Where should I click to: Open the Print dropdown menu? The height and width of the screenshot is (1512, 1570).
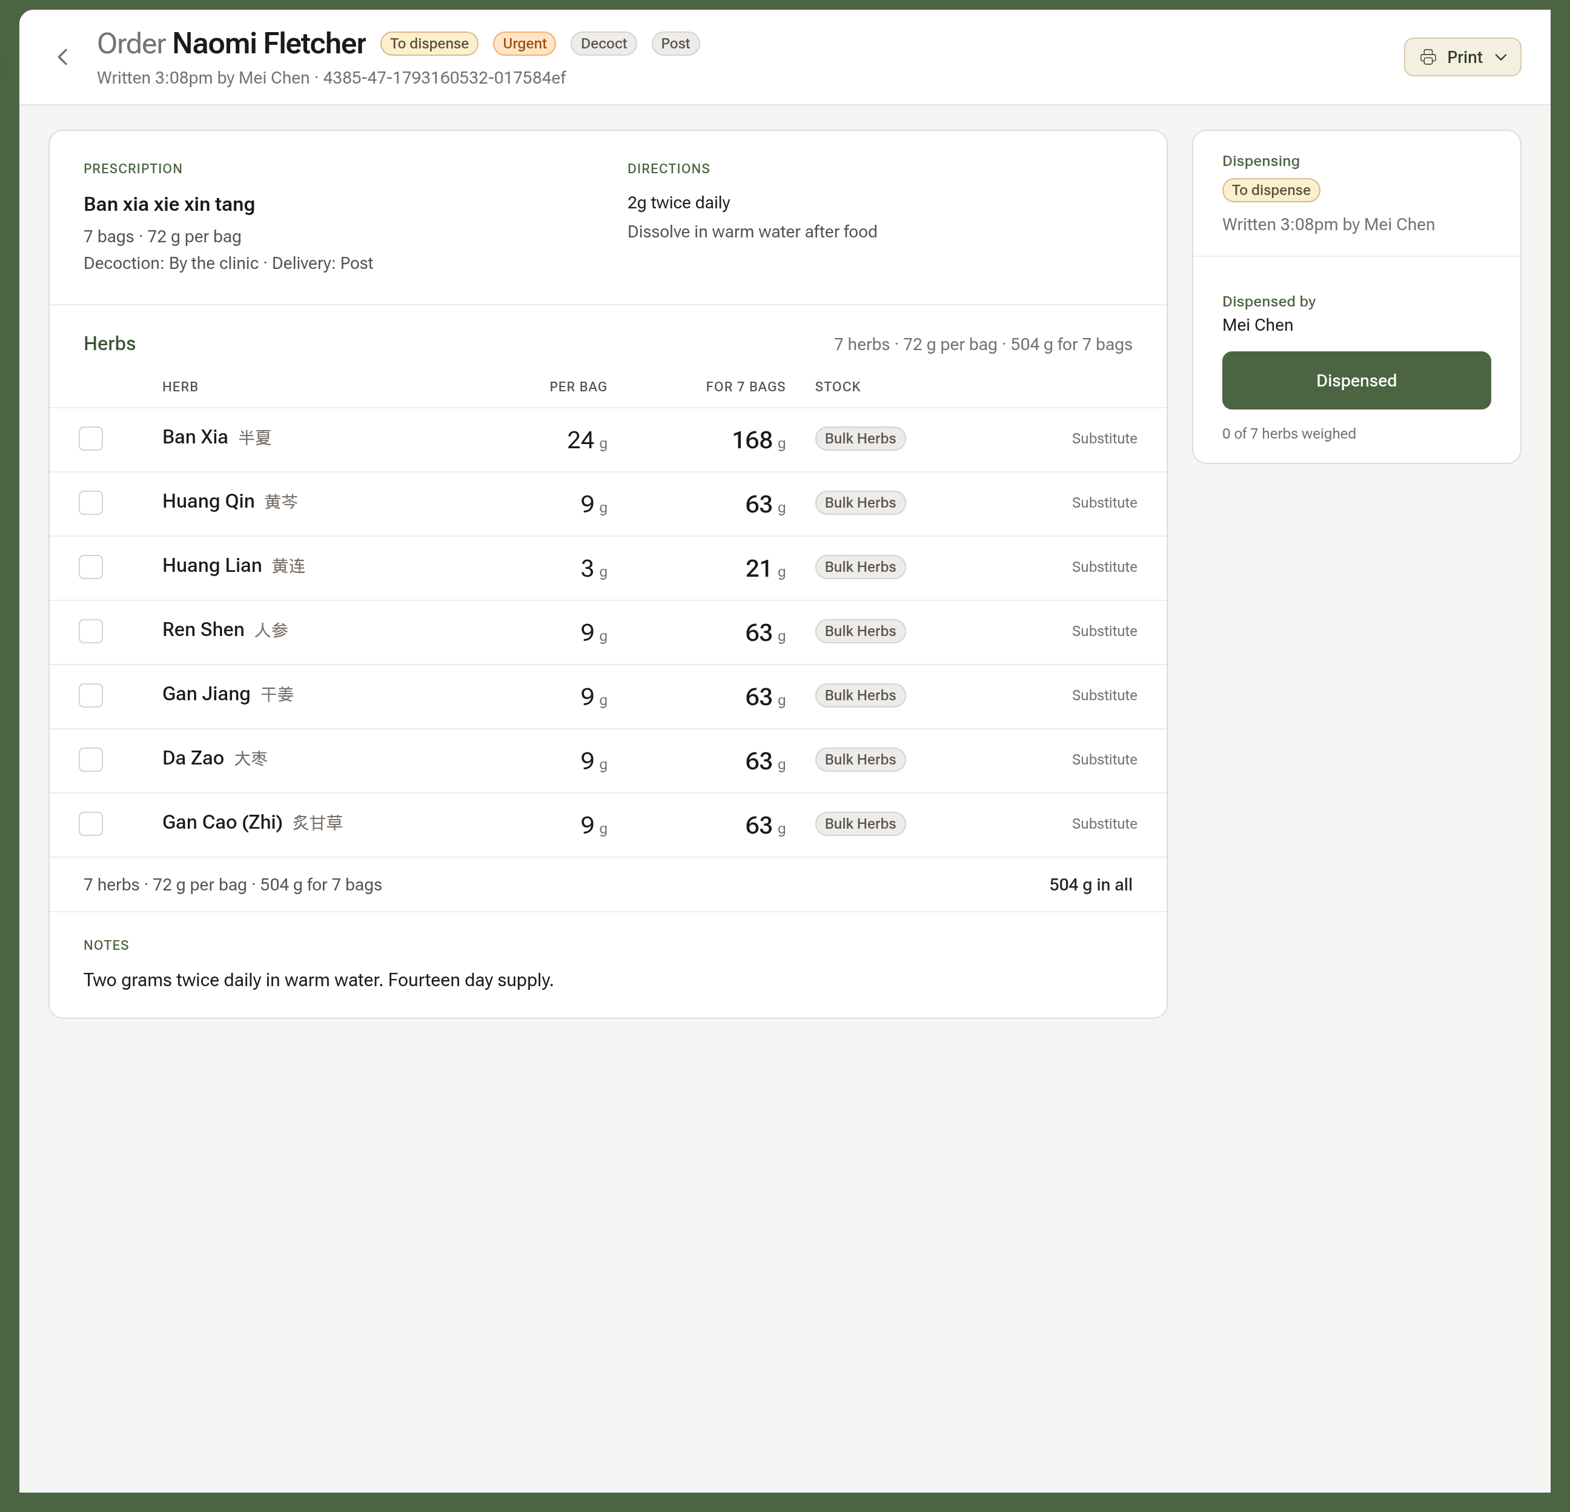[1462, 57]
